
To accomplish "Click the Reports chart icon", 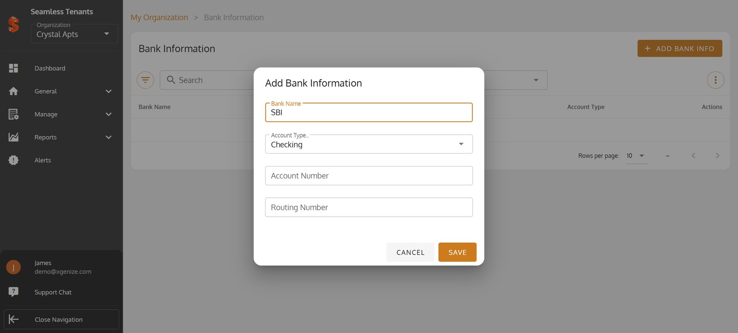I will pos(13,137).
